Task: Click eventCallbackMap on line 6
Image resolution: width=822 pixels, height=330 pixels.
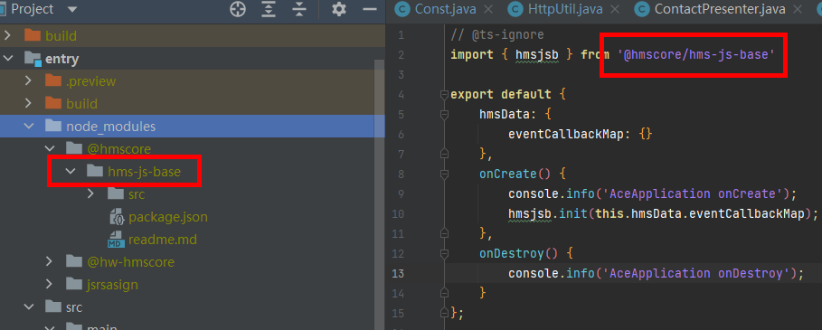Action: [566, 135]
